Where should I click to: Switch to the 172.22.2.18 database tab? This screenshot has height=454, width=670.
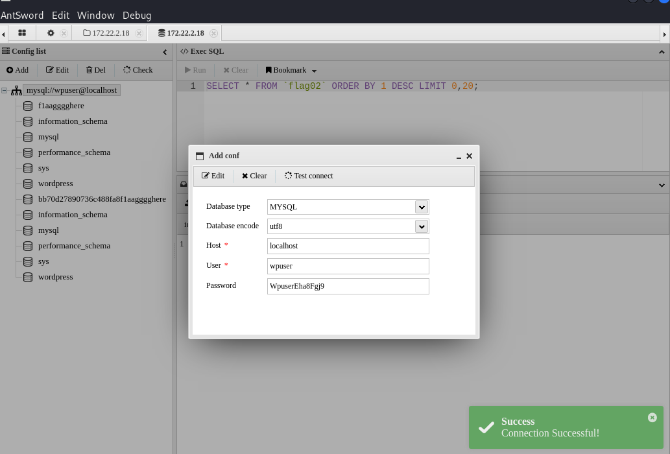(181, 33)
